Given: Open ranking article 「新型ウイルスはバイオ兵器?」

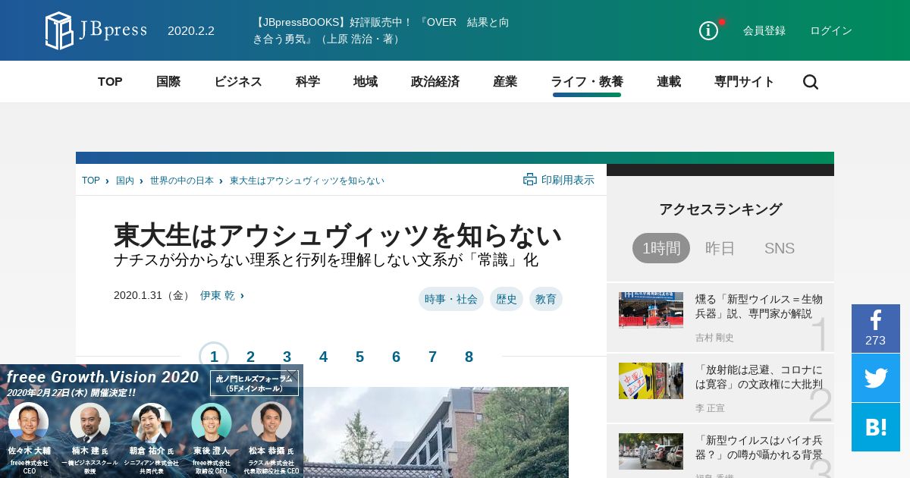Looking at the screenshot, I should (759, 448).
